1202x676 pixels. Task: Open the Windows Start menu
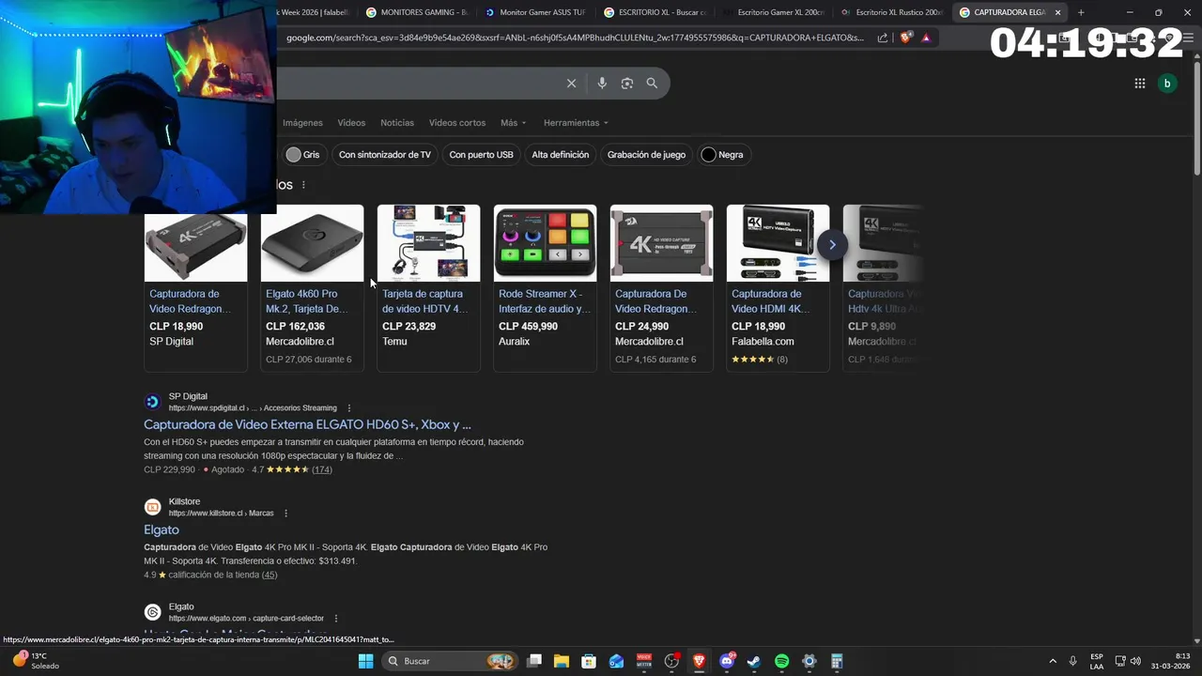(x=365, y=661)
